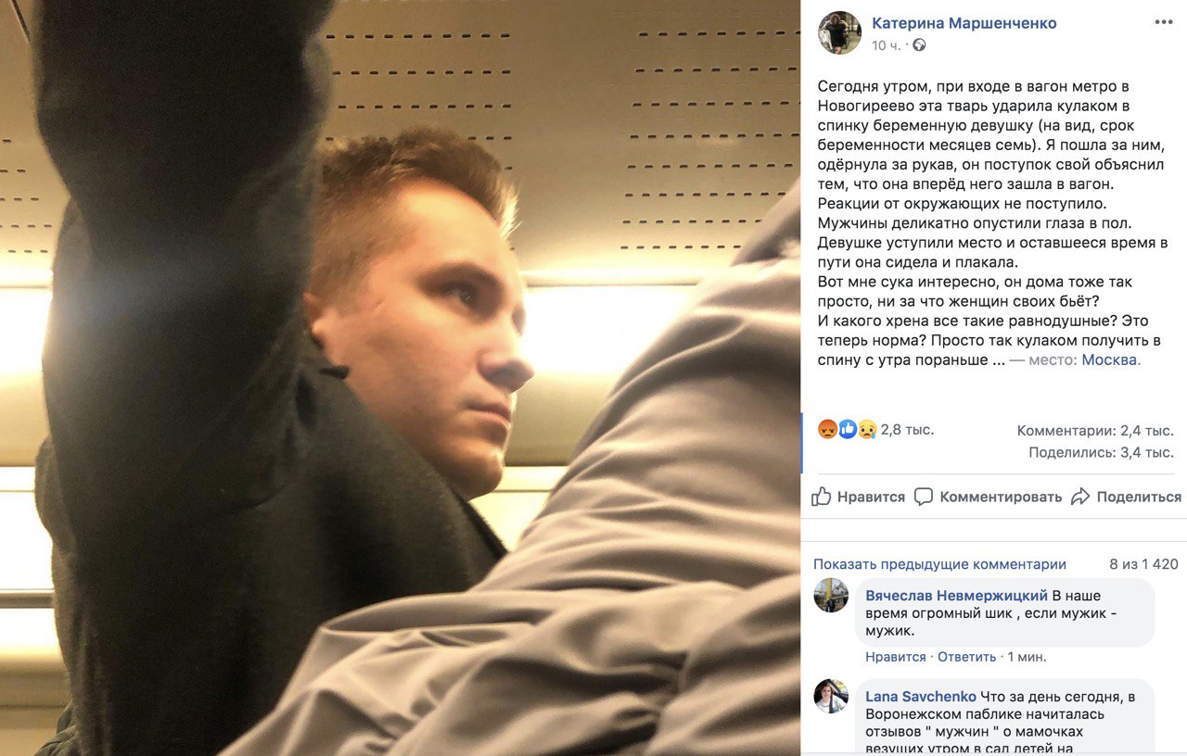Expand Показать предыдущие комментарии
1187x756 pixels.
coord(939,564)
